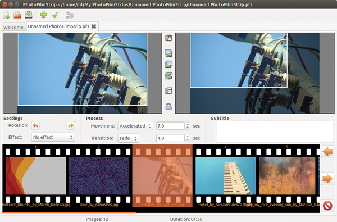Viewport: 337px width, 222px height.
Task: Open the Effect dropdown showing No effect
Action: pyautogui.click(x=53, y=137)
